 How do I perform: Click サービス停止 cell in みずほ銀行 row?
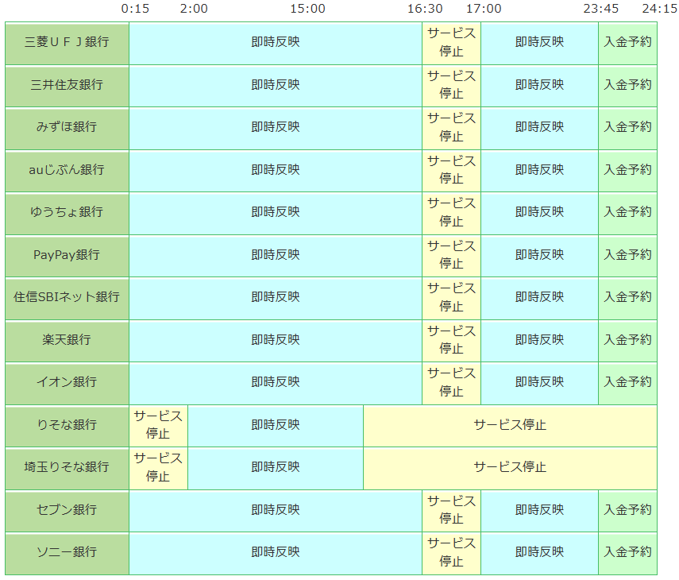coord(451,127)
